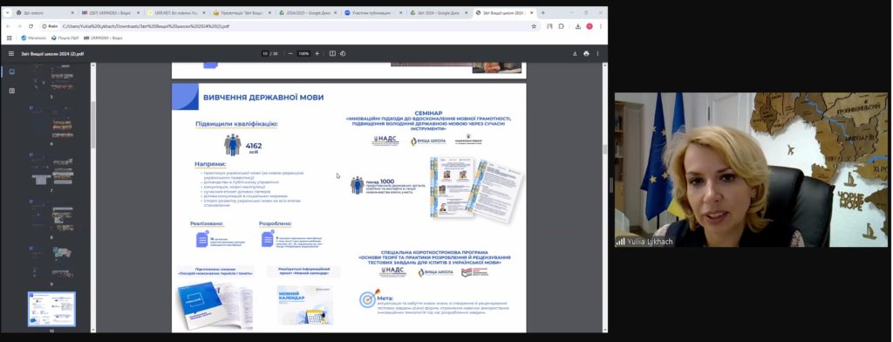
Task: Print the PDF document
Action: pyautogui.click(x=586, y=53)
